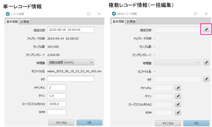Select 基本情報 tab in 4件のレコード情報 dialog

[118, 22]
